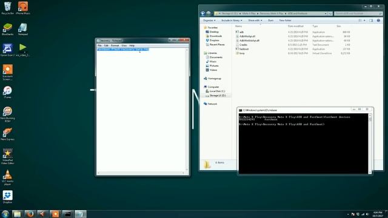The image size is (388, 218).
Task: Open the Notepad desktop shortcut
Action: coord(23,29)
